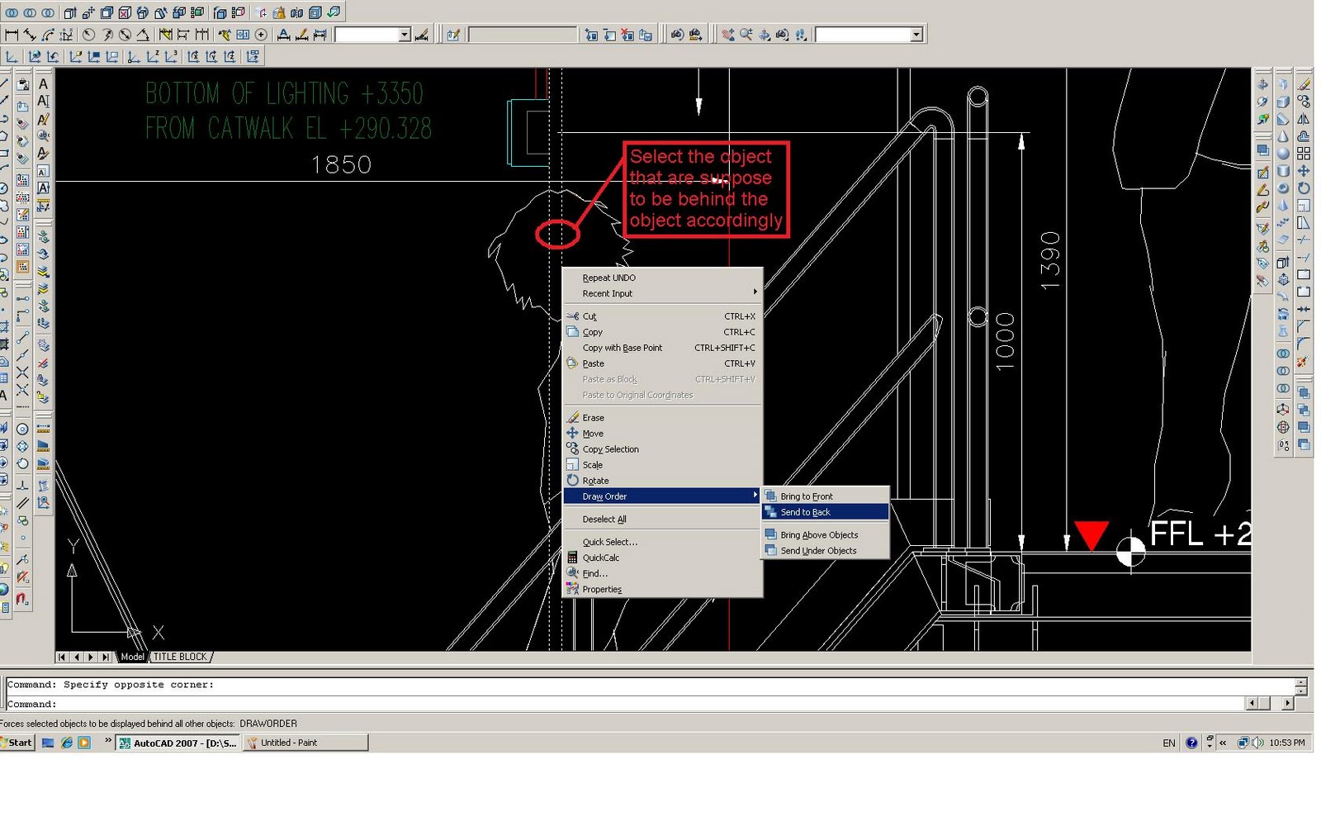Expand the Draw Order submenu entry

(662, 496)
